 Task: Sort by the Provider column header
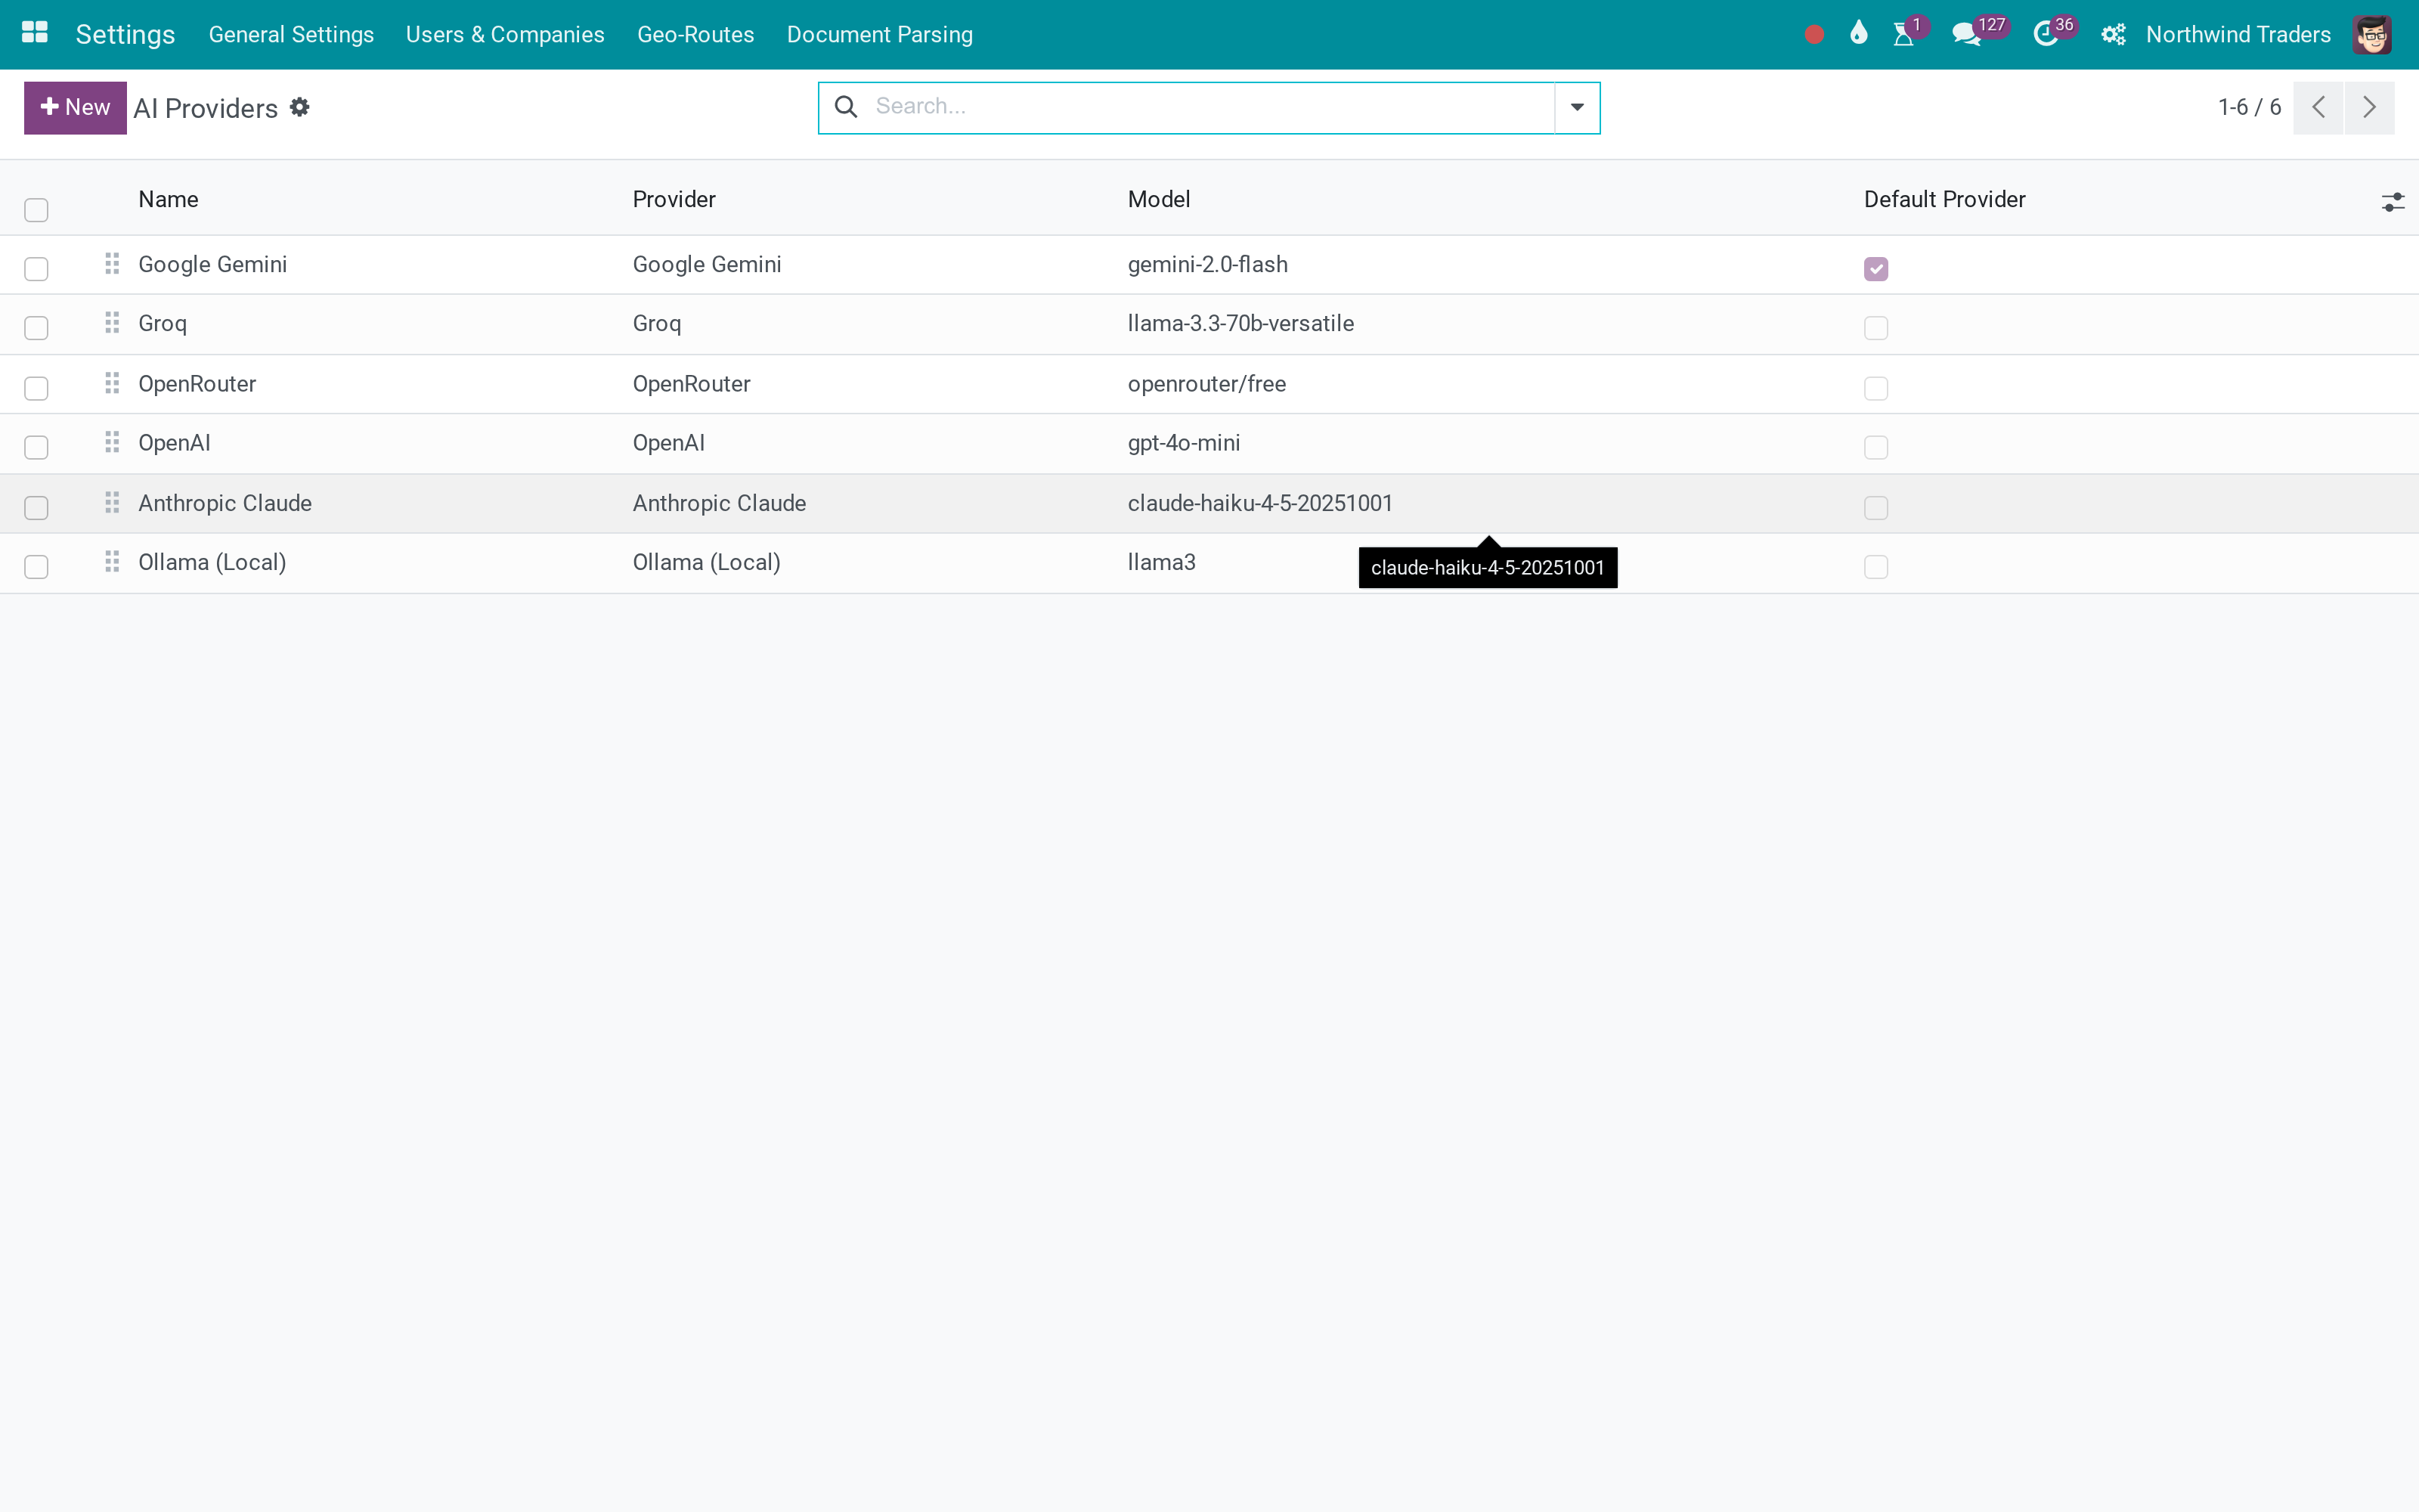point(674,199)
